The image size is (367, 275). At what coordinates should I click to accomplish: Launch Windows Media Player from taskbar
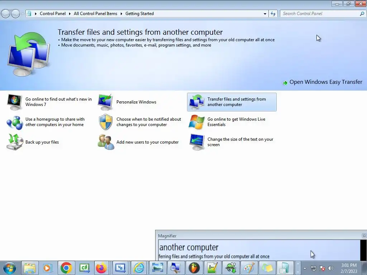[x=48, y=268]
